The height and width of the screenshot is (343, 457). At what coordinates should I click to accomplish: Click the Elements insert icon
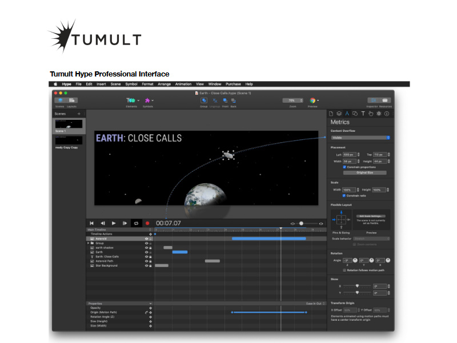[131, 100]
